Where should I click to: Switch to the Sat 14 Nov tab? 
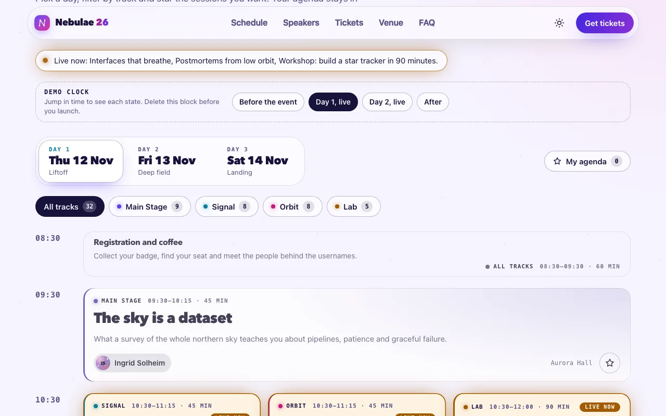tap(258, 161)
